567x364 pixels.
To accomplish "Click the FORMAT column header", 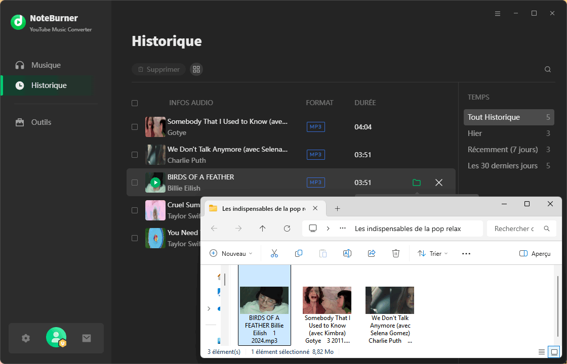I will tap(319, 103).
